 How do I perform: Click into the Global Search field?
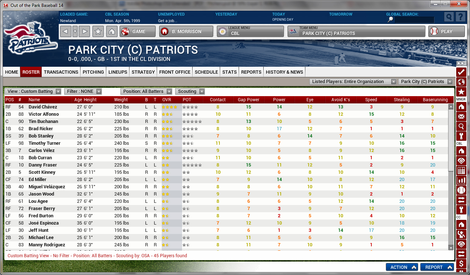[414, 20]
